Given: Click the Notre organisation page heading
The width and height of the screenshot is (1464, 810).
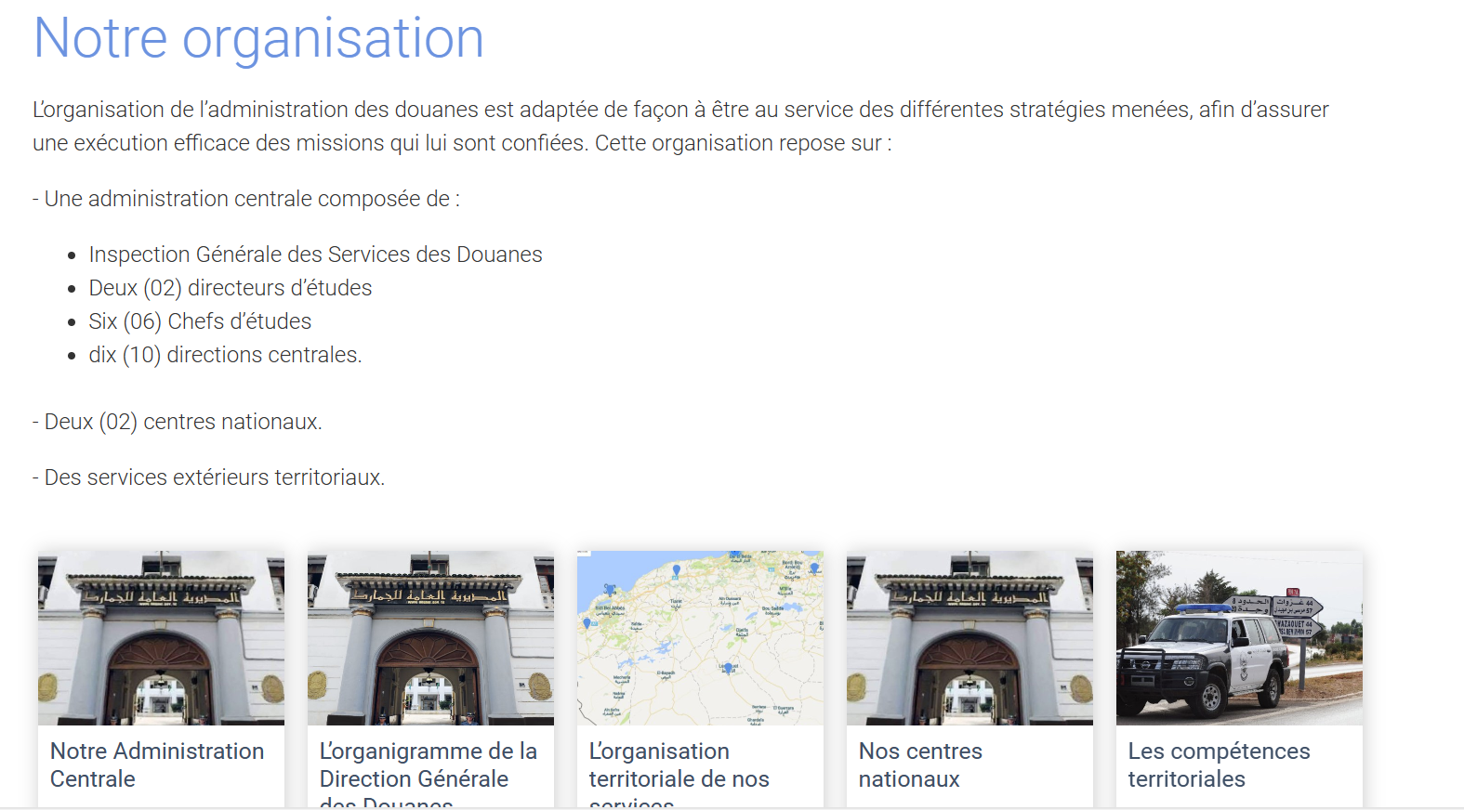Looking at the screenshot, I should [x=258, y=39].
